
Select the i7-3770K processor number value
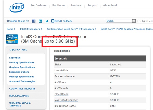[x=115, y=76]
